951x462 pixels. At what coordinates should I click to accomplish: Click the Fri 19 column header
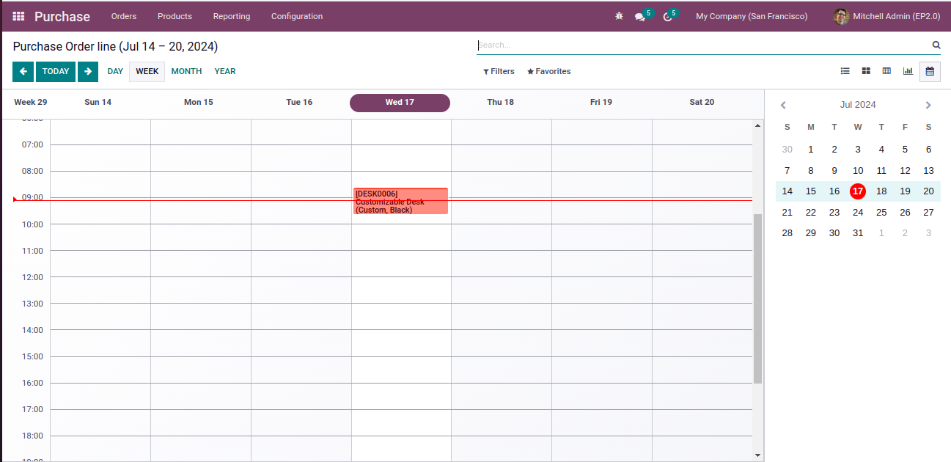[x=601, y=103]
